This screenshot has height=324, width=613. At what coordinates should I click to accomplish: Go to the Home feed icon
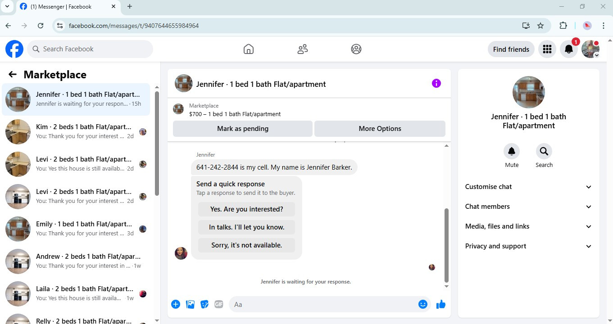point(248,49)
